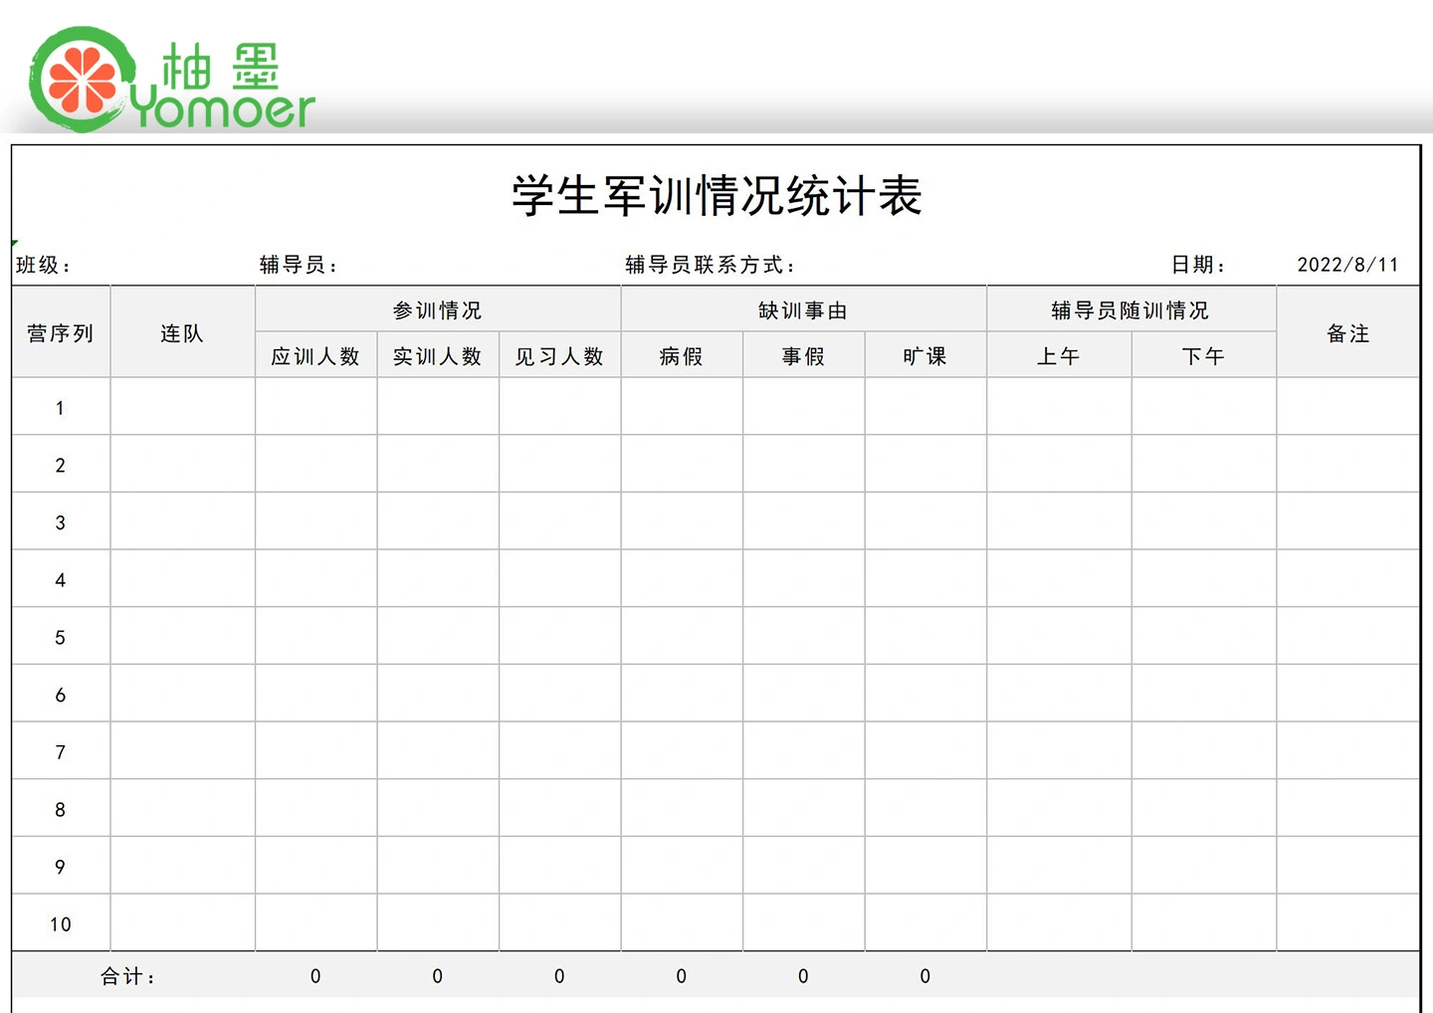The height and width of the screenshot is (1013, 1433).
Task: Click the 合计 total label cell
Action: click(x=129, y=976)
